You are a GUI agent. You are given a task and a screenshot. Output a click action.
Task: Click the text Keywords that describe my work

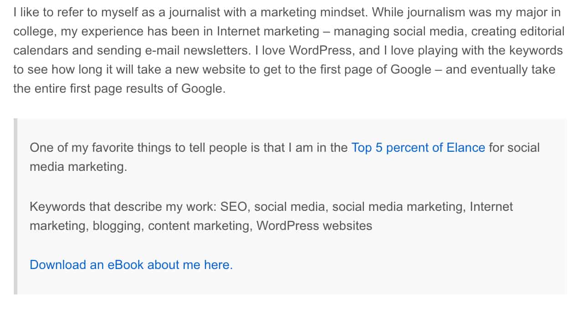[123, 207]
